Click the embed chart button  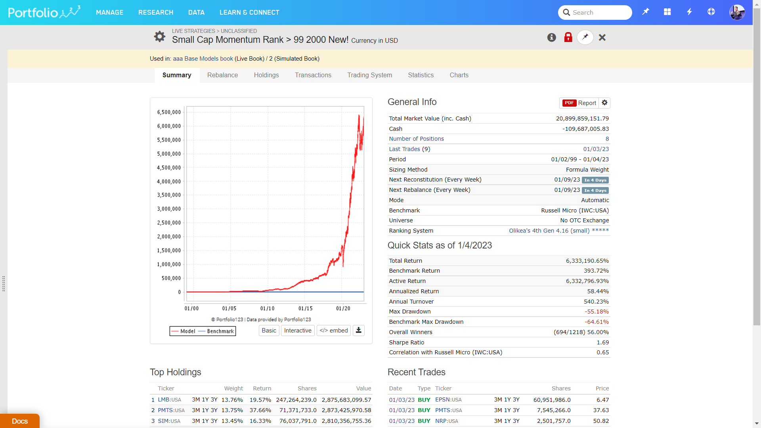pyautogui.click(x=334, y=331)
